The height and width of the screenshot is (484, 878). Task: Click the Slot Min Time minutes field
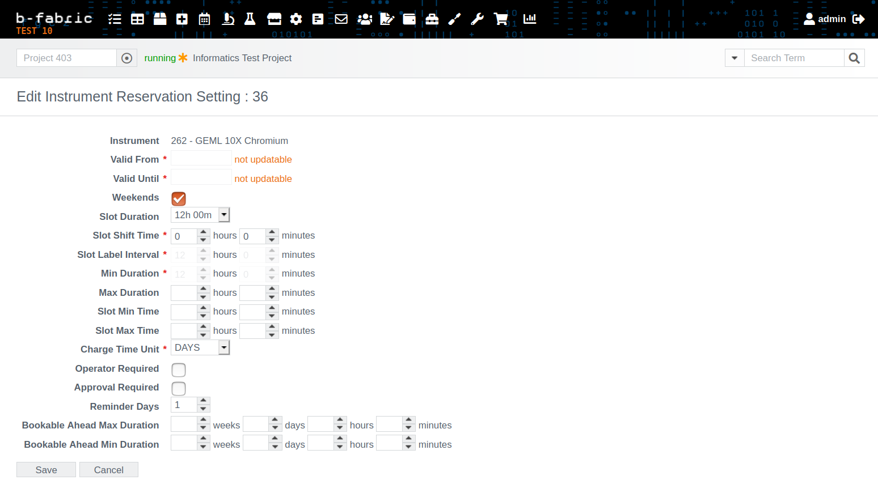click(259, 312)
